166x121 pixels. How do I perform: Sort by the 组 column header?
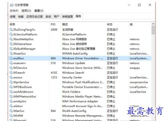(140, 24)
